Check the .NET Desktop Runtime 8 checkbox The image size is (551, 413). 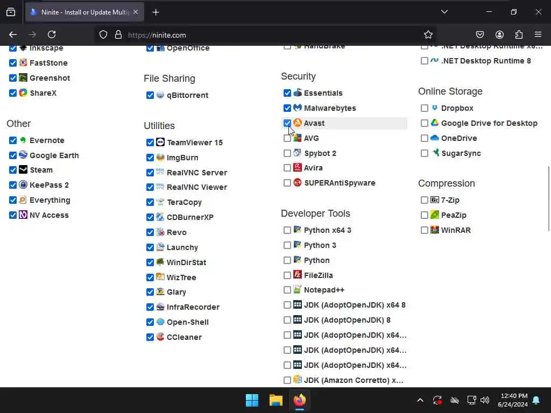coord(424,61)
